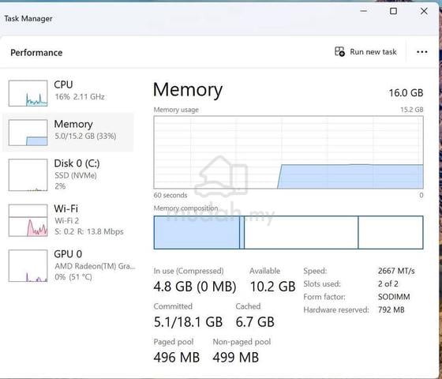Image resolution: width=442 pixels, height=379 pixels.
Task: Click the in-use segment of memory composition
Action: point(197,232)
